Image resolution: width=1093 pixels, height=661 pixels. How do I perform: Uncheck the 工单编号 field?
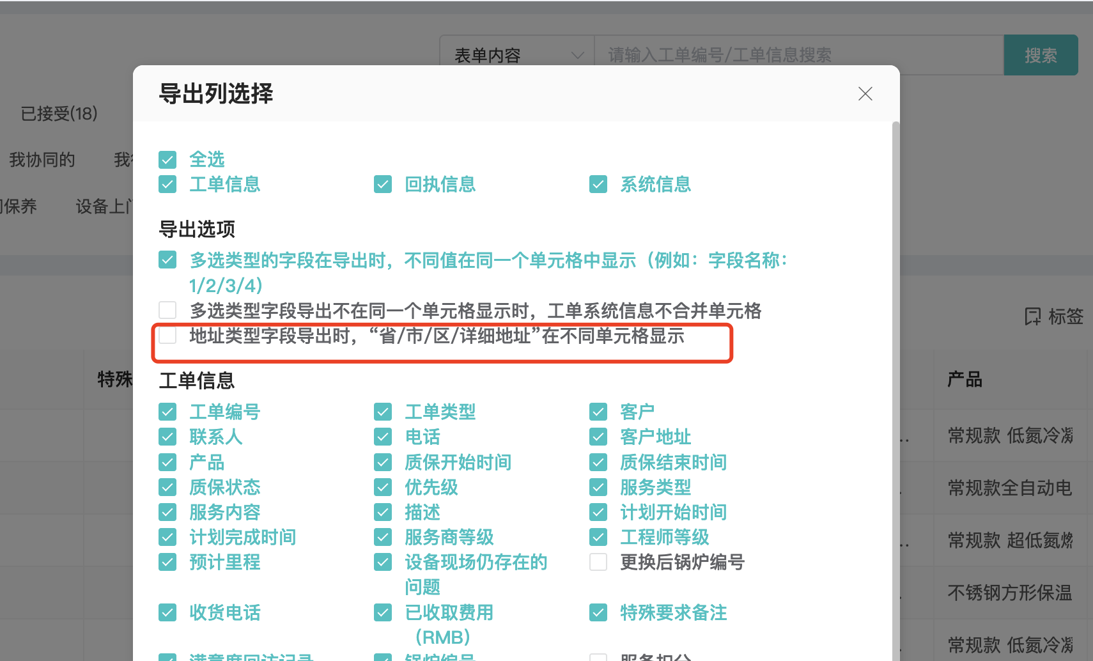tap(167, 412)
